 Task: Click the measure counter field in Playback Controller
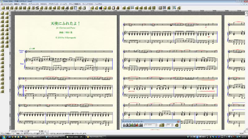tap(150, 125)
